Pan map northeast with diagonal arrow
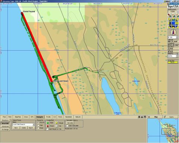 tap(177, 19)
